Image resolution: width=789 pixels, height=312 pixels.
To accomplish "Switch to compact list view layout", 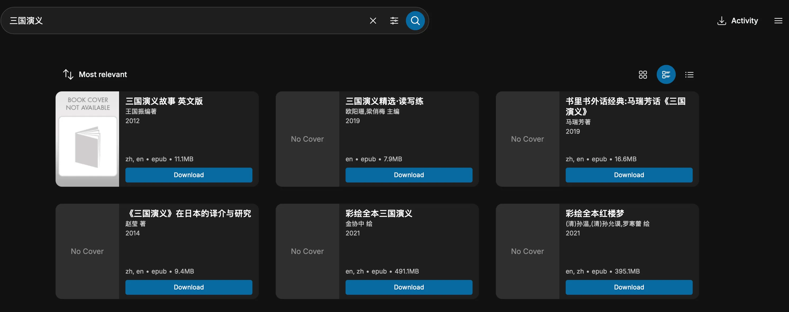I will 689,74.
